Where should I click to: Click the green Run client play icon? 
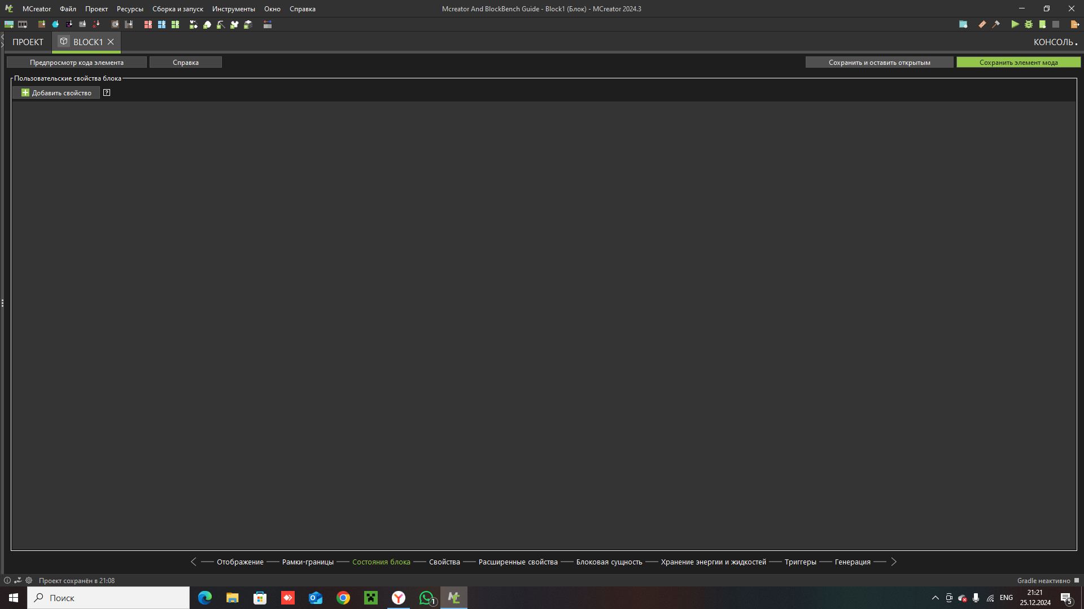click(x=1015, y=24)
